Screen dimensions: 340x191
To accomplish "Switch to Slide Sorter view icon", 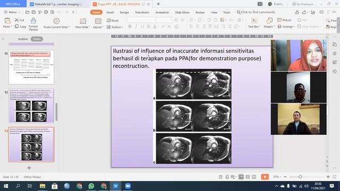I will 248,177.
